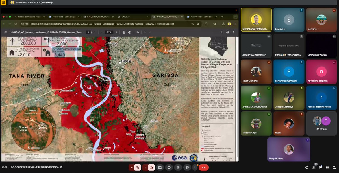Rotate the PDF counterclockwise
339x173 pixels.
point(129,32)
